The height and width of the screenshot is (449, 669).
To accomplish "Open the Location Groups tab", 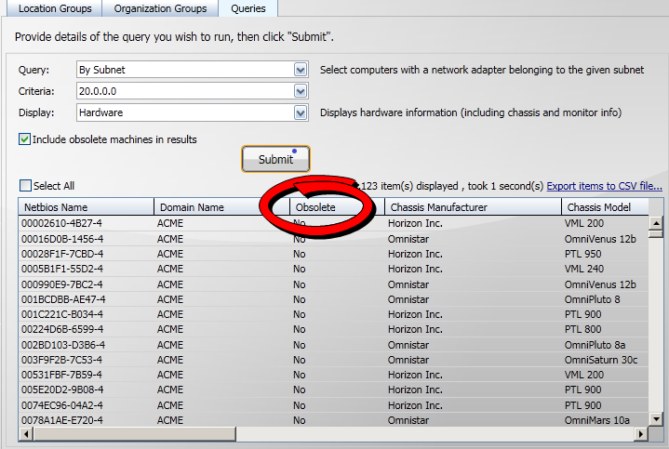I will 55,8.
